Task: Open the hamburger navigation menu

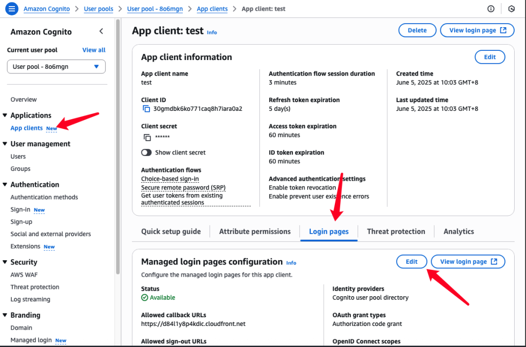Action: pos(12,9)
